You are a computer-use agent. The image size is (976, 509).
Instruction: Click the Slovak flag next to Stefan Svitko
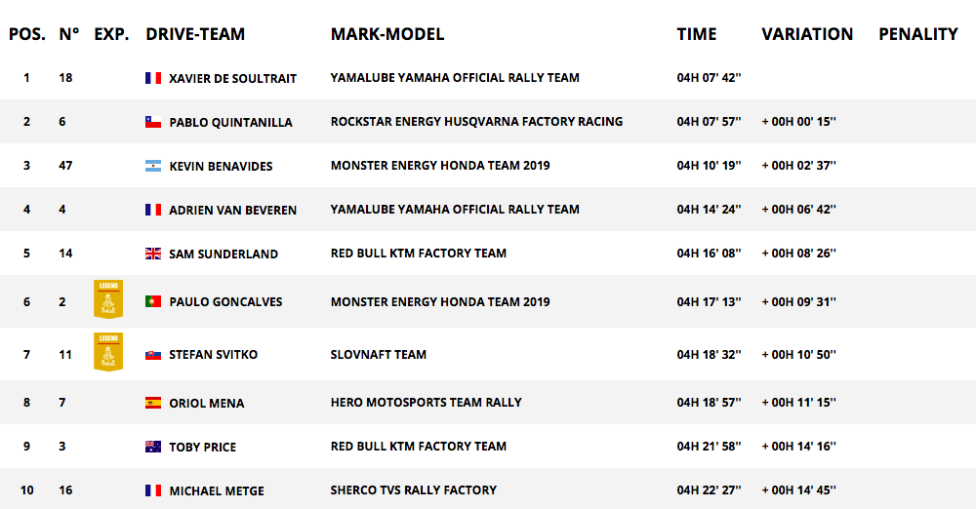pos(153,355)
